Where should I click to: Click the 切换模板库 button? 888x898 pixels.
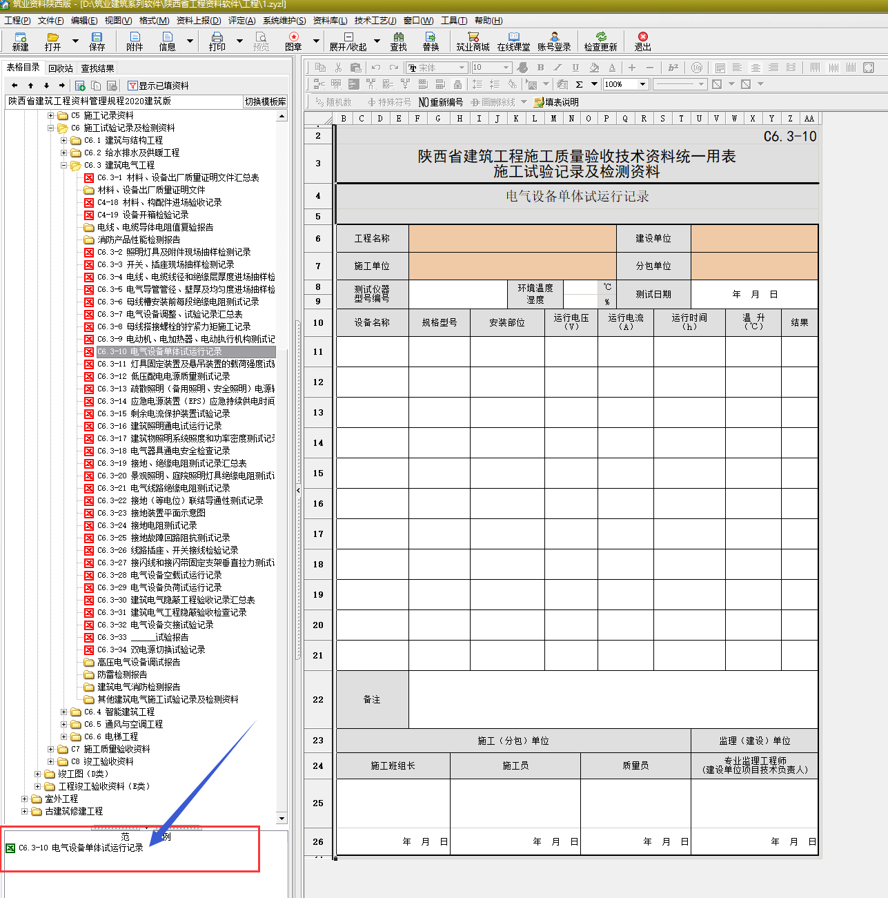[x=266, y=101]
